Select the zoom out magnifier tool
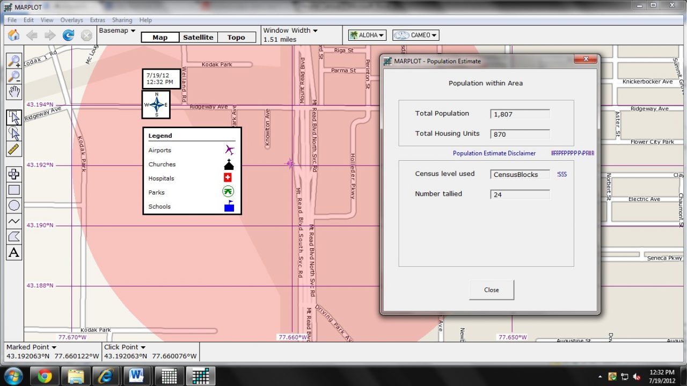 (x=14, y=77)
